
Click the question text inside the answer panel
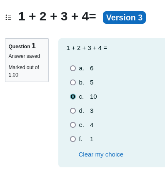pyautogui.click(x=87, y=48)
